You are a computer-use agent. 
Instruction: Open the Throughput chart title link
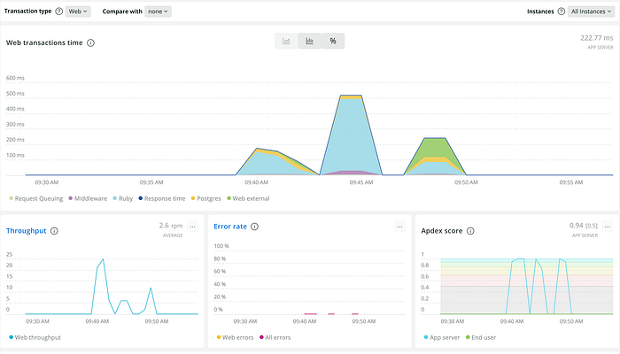(27, 231)
